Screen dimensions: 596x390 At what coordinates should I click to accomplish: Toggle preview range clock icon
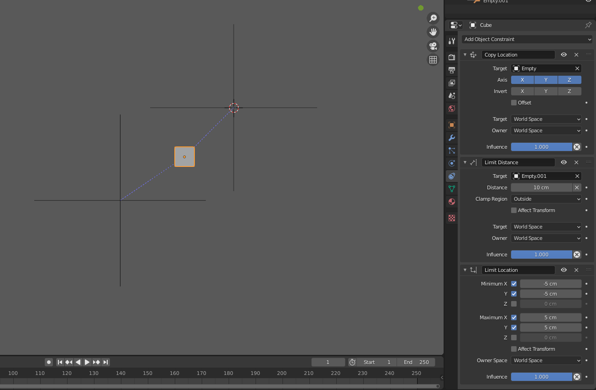coord(352,362)
